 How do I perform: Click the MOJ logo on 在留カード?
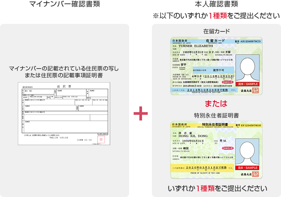(x=227, y=82)
